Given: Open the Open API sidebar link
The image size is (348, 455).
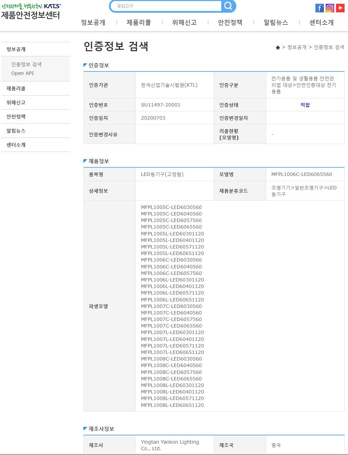Looking at the screenshot, I should pyautogui.click(x=22, y=73).
